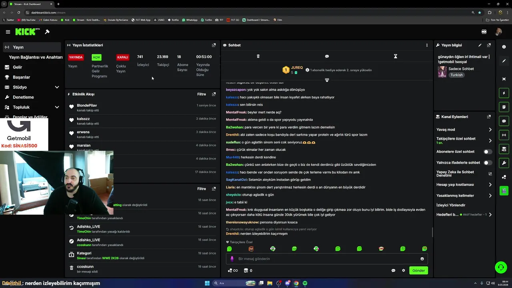Open Chrome from the taskbar
This screenshot has height=288, width=512.
coord(296,283)
